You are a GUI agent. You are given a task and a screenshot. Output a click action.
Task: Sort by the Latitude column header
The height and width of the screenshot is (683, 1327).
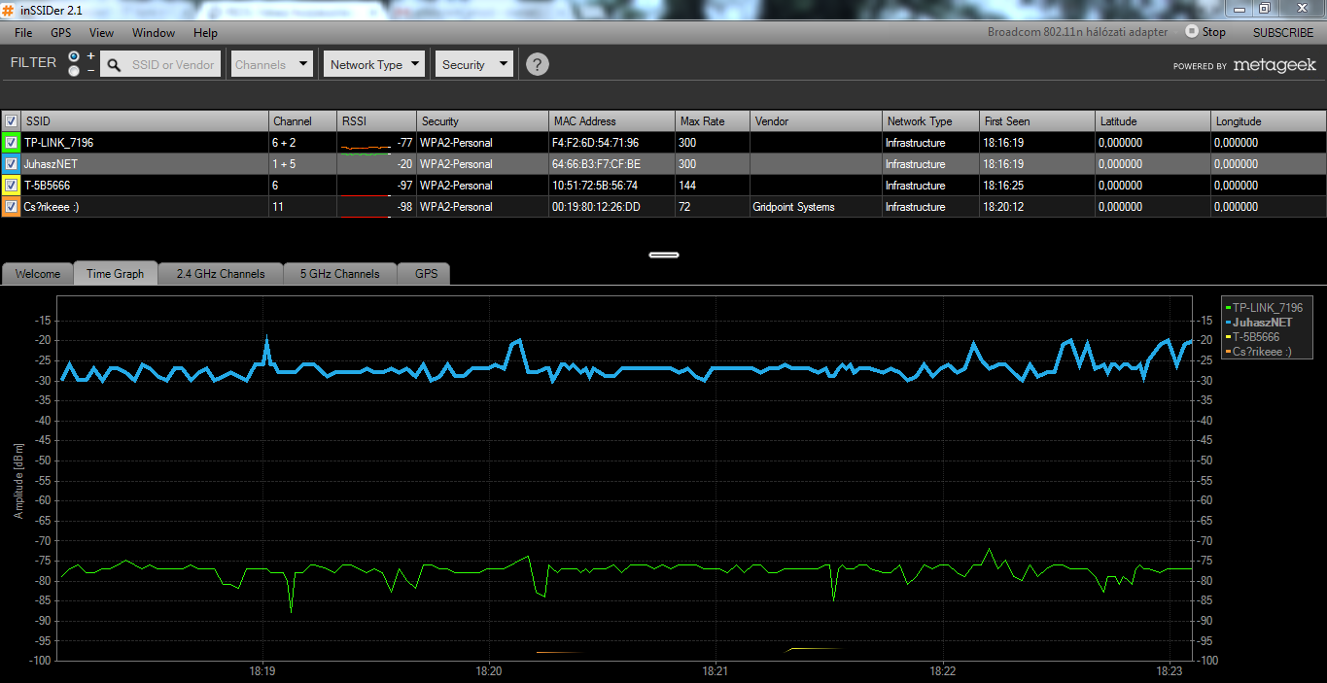tap(1153, 121)
